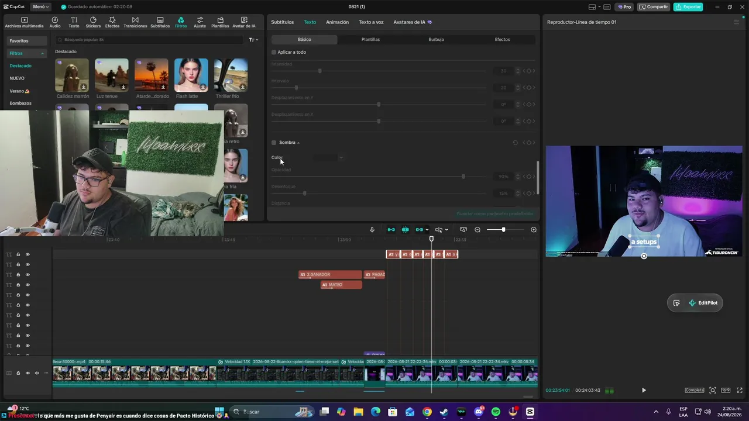Open the shadow Color dropdown

click(x=329, y=157)
